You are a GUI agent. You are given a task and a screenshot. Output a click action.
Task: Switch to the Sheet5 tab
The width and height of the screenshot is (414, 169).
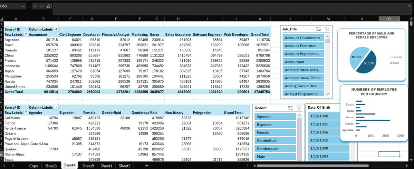click(x=124, y=166)
